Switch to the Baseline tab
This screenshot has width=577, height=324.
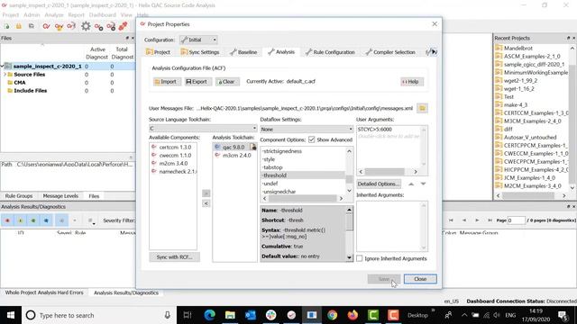click(243, 52)
